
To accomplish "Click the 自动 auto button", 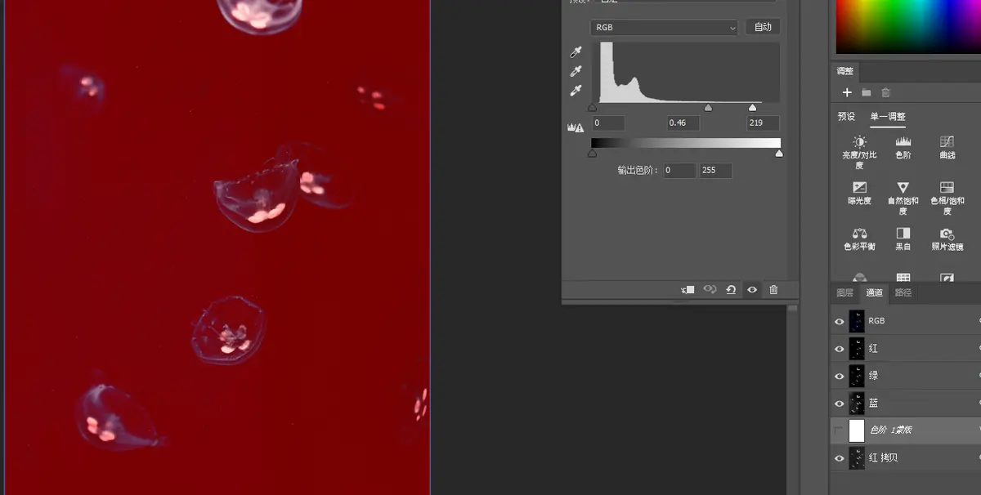I will 763,27.
